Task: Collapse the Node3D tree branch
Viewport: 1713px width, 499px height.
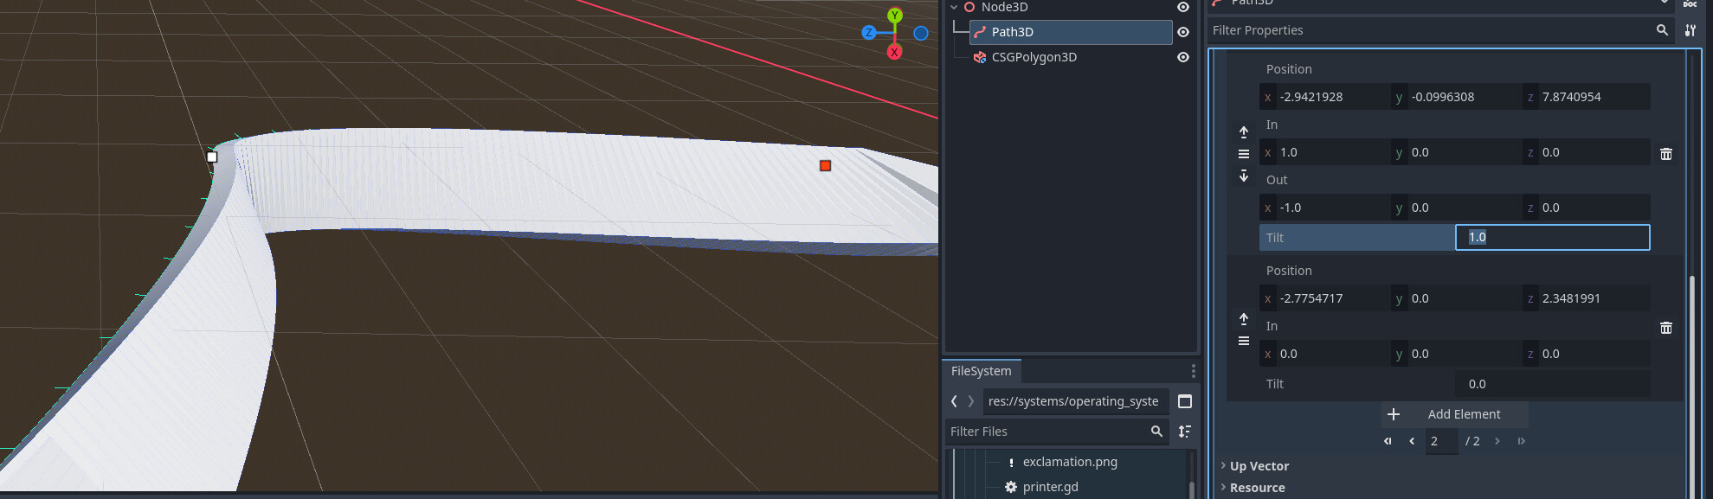Action: click(x=954, y=7)
